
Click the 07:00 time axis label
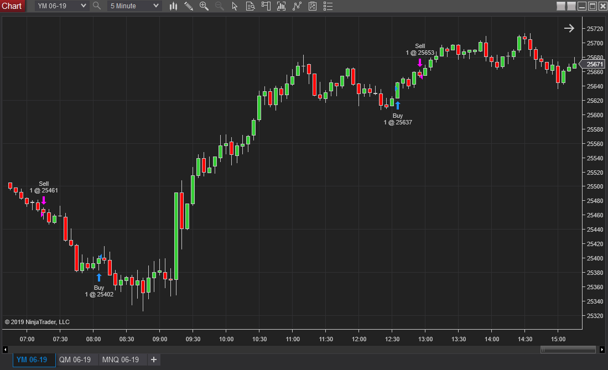coord(27,339)
